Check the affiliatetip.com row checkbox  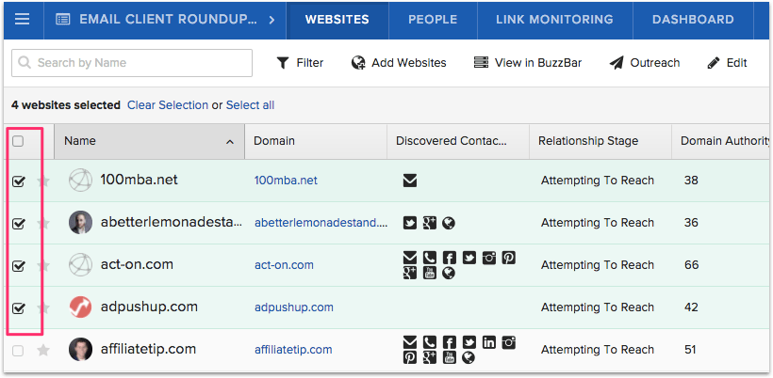click(x=18, y=351)
